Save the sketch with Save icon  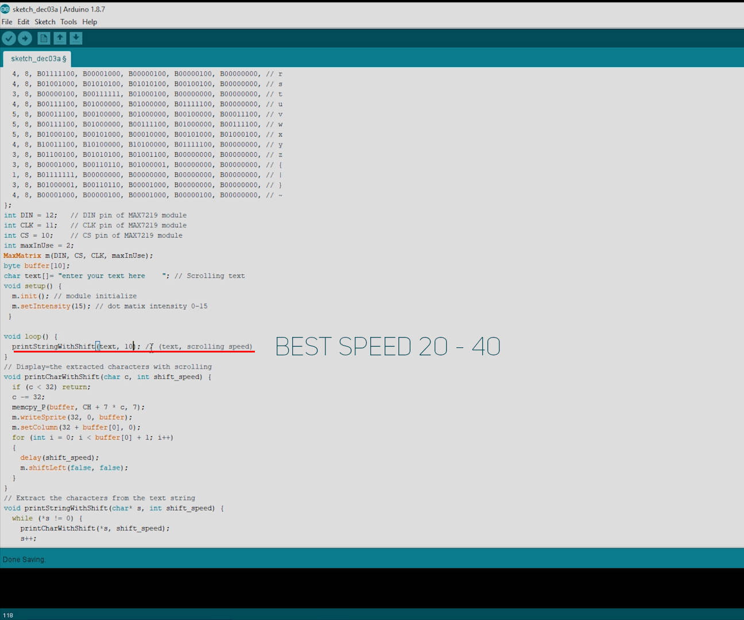(76, 38)
